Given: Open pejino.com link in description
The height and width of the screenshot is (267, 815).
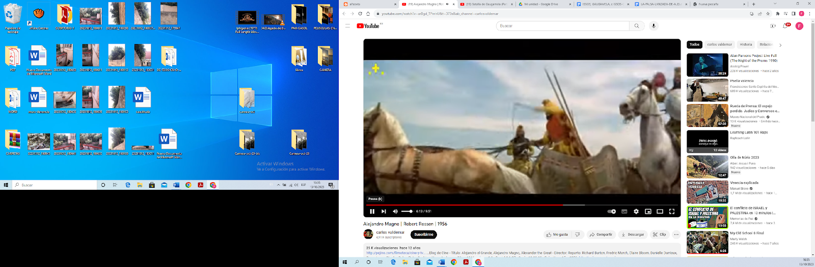Looking at the screenshot, I should click(395, 253).
